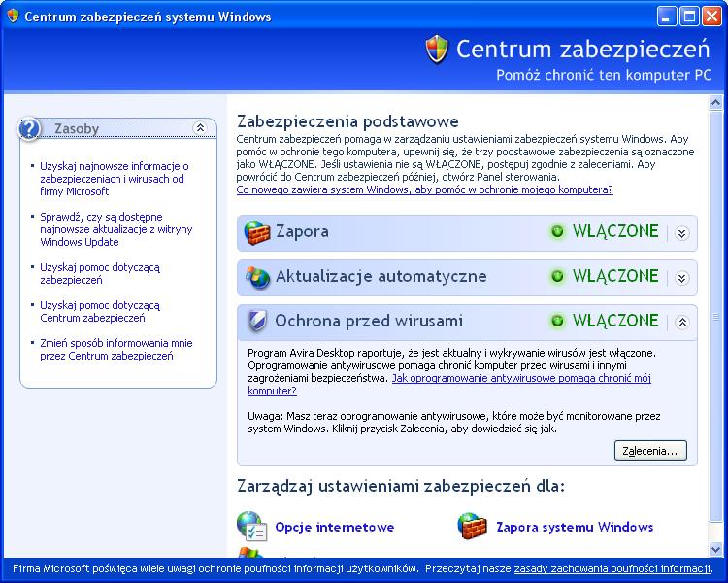Click WŁĄCZONE status text for Zapora
The height and width of the screenshot is (583, 728).
coord(615,231)
